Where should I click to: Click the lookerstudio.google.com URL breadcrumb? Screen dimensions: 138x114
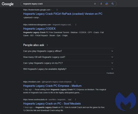coord(38,10)
